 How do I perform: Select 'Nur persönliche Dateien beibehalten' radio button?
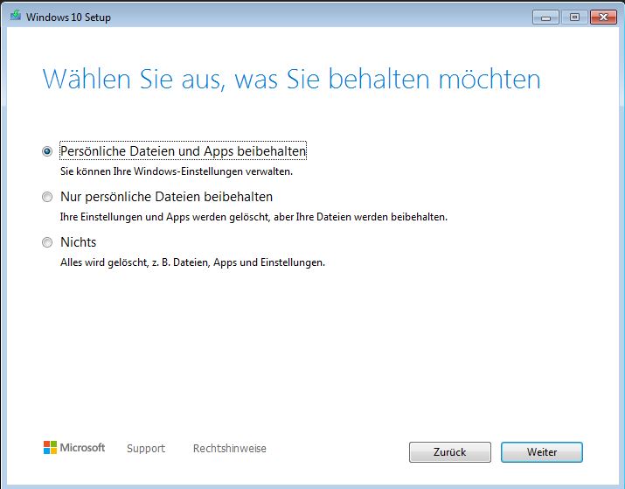pos(47,197)
